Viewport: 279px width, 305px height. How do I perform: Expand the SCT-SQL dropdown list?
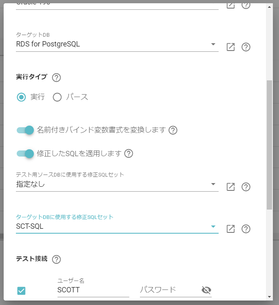pyautogui.click(x=117, y=226)
